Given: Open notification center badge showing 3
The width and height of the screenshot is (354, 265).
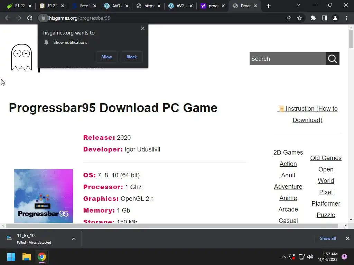Looking at the screenshot, I should 344,257.
